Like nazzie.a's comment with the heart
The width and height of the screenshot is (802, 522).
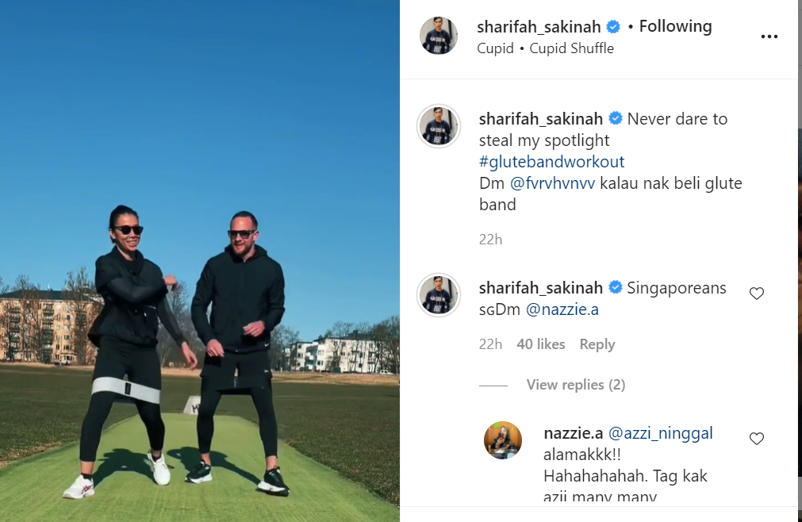click(757, 439)
